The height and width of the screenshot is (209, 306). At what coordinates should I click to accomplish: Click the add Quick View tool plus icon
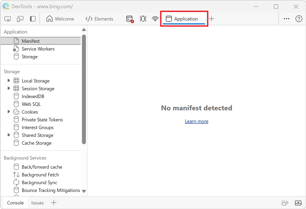[54, 203]
